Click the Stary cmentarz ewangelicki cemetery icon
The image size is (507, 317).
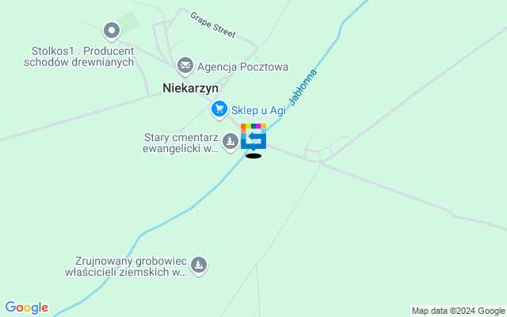coord(231,142)
